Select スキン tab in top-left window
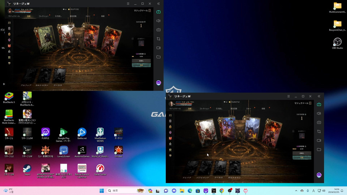The width and height of the screenshot is (347, 195). pos(88,16)
